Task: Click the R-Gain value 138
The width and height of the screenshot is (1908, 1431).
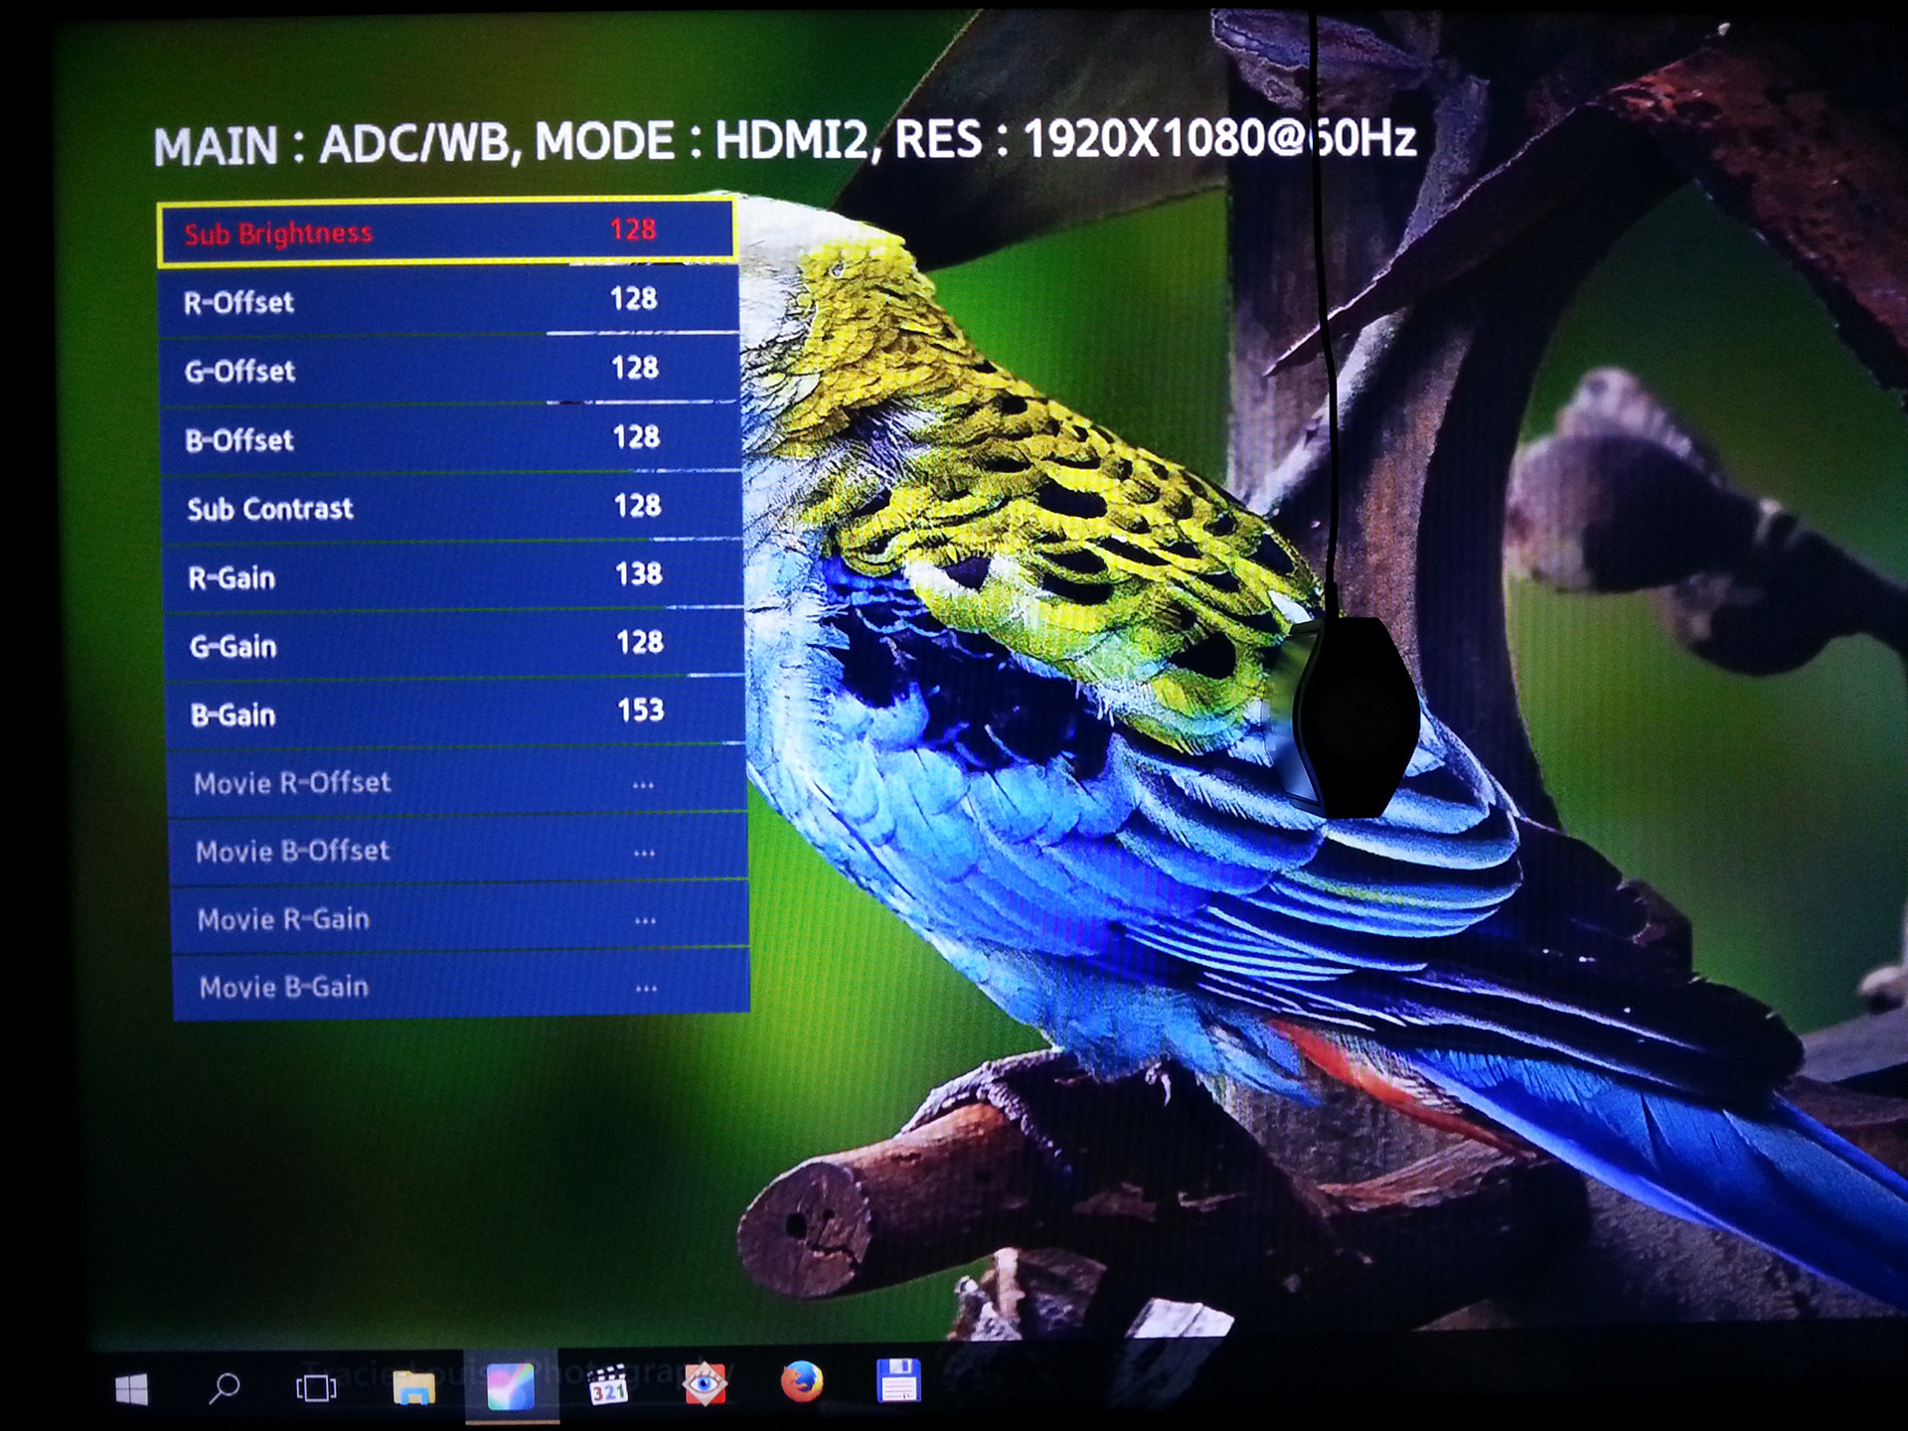Action: pyautogui.click(x=638, y=574)
